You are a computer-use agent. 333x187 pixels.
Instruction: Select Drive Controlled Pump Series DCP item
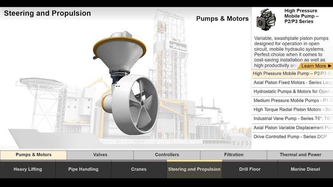[x=292, y=137]
